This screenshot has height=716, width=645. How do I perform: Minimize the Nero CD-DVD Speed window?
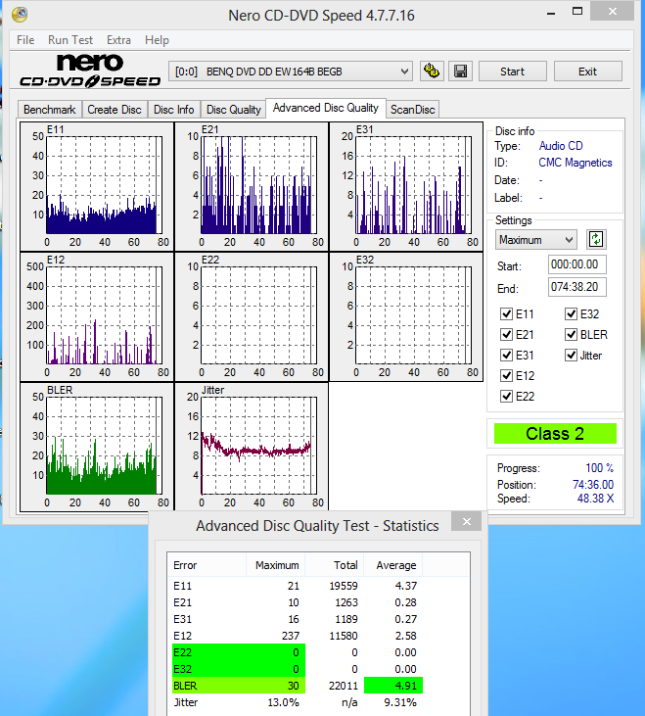click(x=551, y=13)
